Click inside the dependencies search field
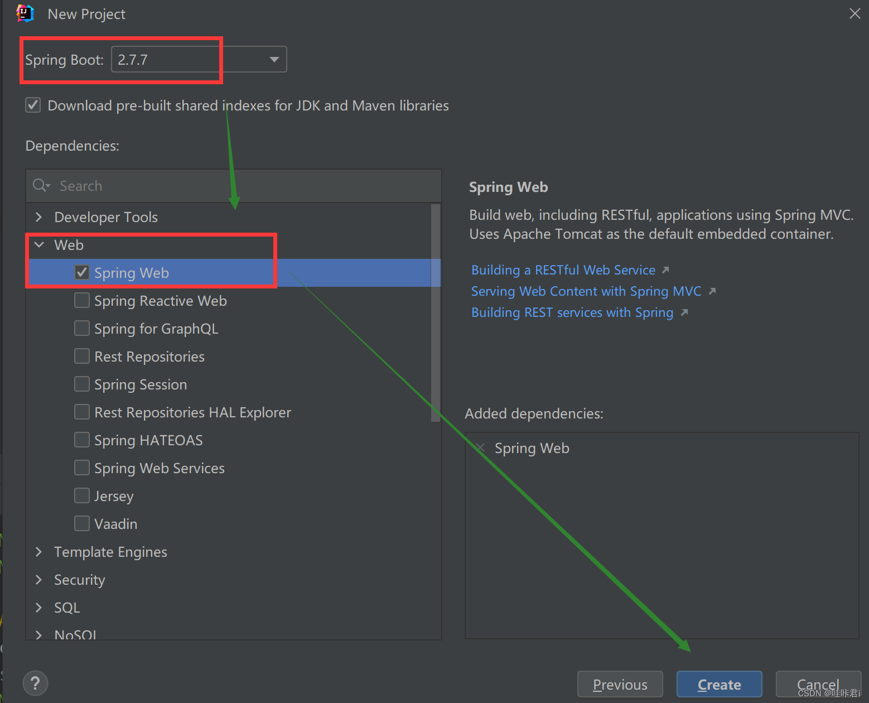The width and height of the screenshot is (869, 703). (x=167, y=185)
